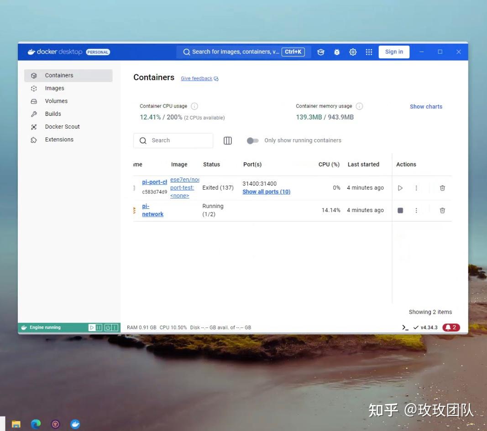Open the Learning Center icon
487x431 pixels.
[320, 52]
